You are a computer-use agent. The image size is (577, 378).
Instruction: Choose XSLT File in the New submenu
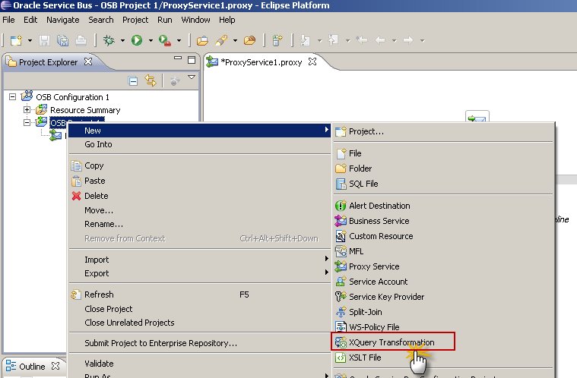[x=365, y=358]
